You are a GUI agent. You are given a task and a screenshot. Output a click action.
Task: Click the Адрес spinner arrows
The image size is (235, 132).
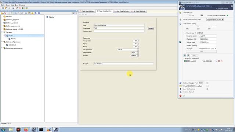click(x=138, y=44)
